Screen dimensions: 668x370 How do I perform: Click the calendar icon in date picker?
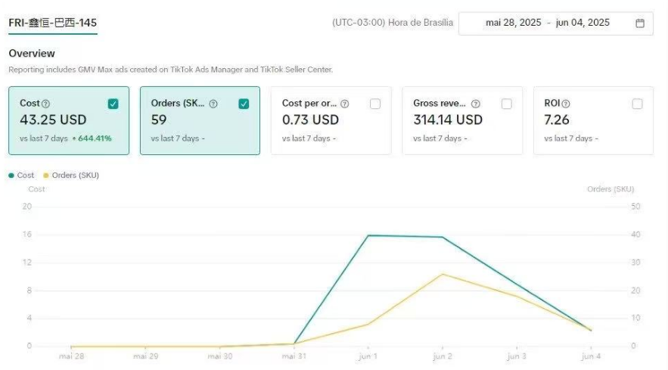click(x=640, y=23)
